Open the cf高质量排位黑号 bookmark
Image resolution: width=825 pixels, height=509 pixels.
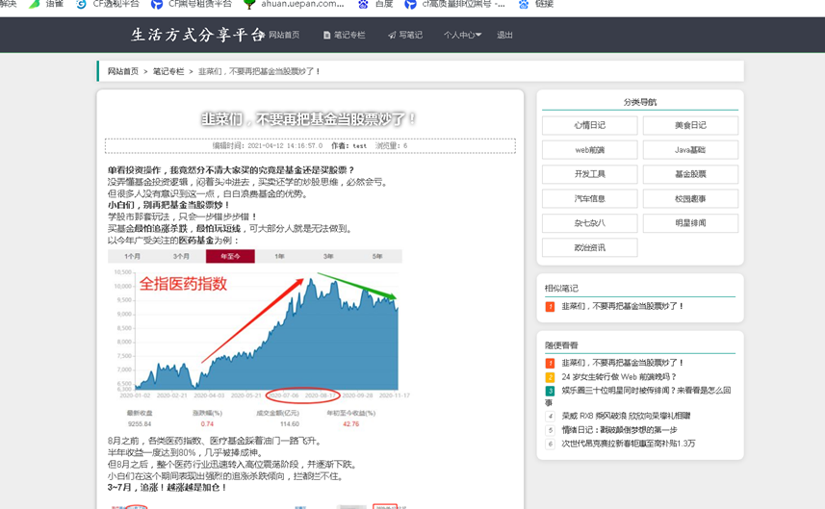click(454, 4)
